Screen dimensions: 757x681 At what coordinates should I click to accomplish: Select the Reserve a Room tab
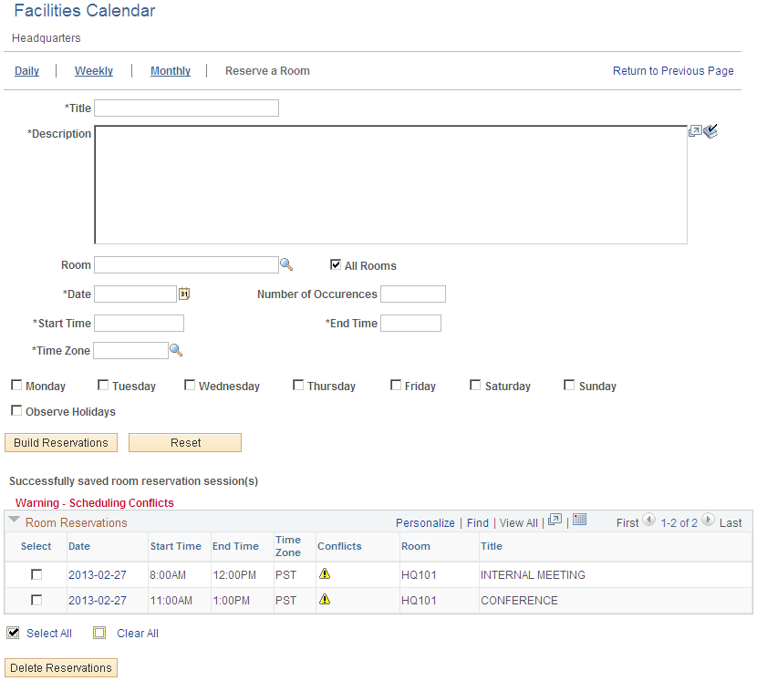[267, 71]
